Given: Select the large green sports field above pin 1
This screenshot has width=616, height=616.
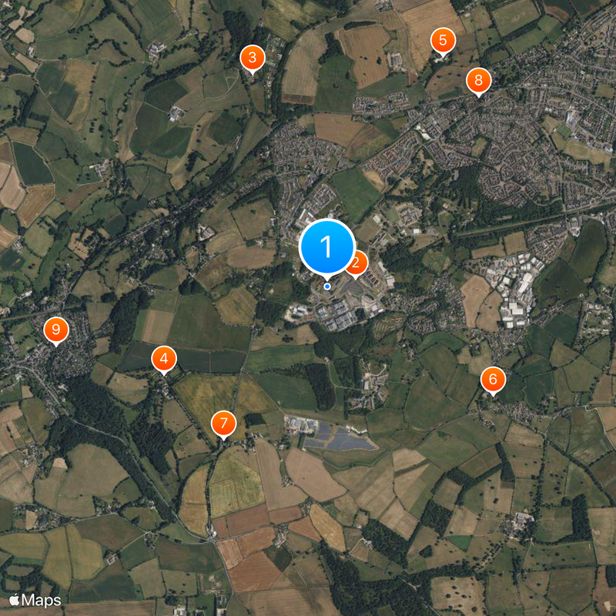Looking at the screenshot, I should coord(355,192).
